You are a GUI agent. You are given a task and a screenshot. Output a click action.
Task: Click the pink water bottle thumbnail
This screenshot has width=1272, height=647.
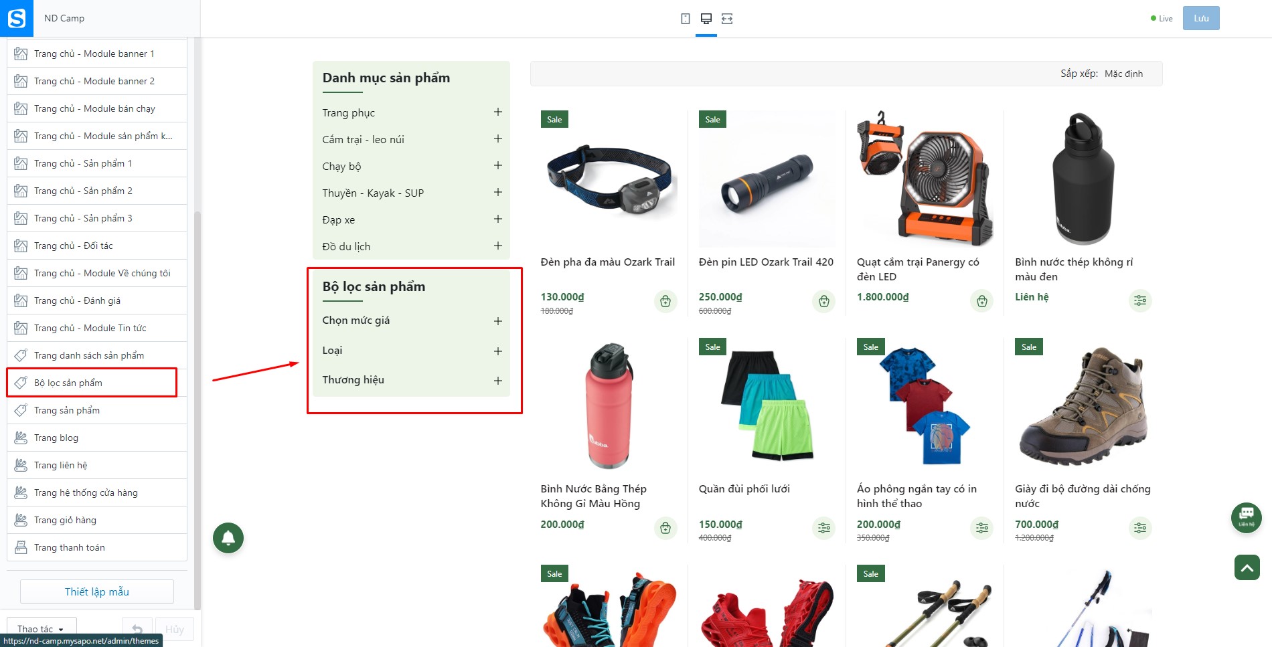pyautogui.click(x=609, y=406)
